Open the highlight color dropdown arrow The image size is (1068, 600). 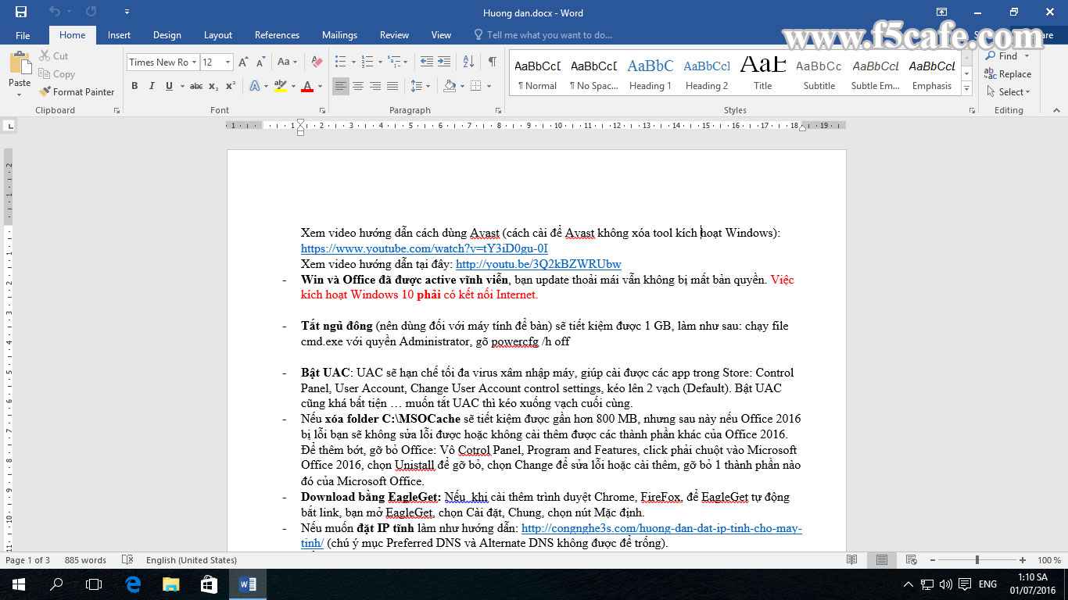(293, 86)
